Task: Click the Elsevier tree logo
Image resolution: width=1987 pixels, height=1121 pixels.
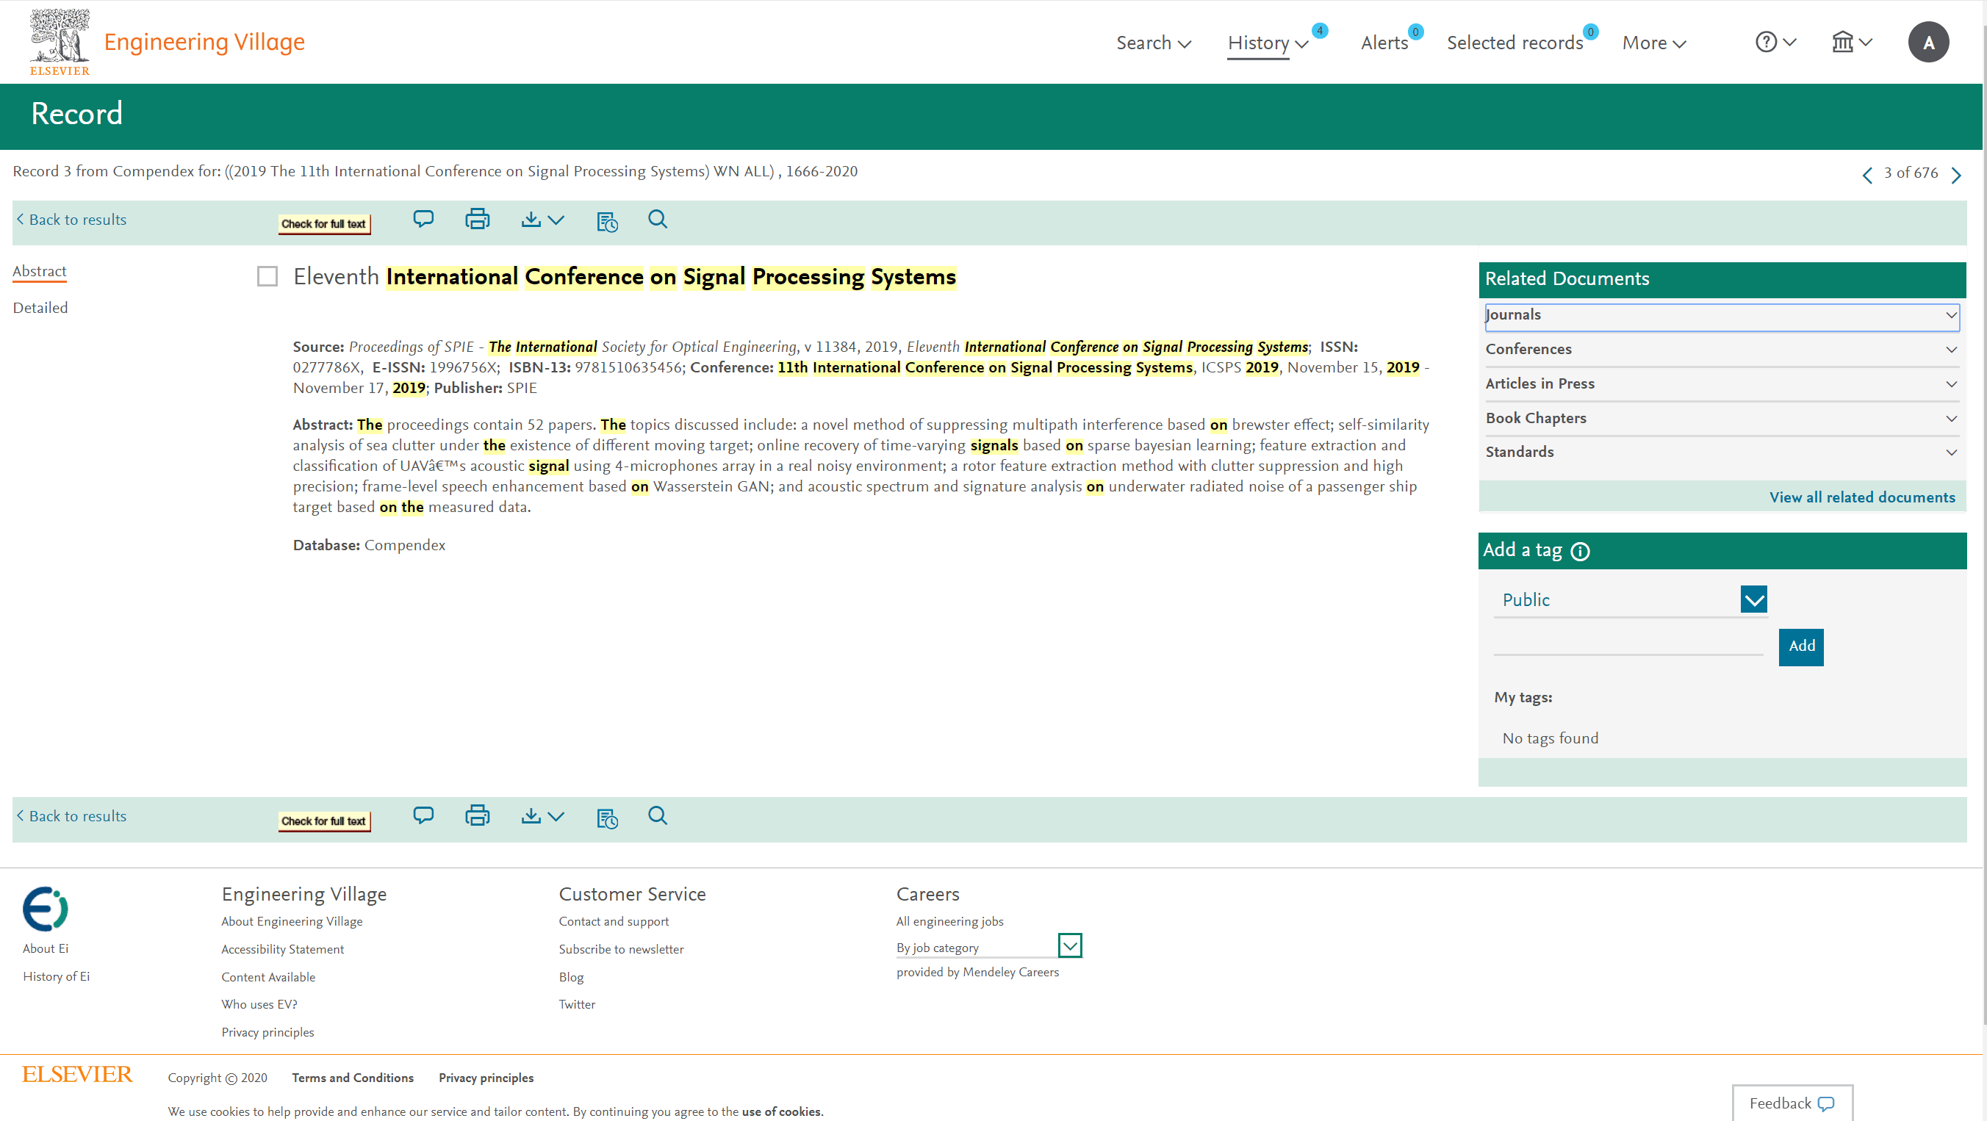Action: click(x=60, y=42)
